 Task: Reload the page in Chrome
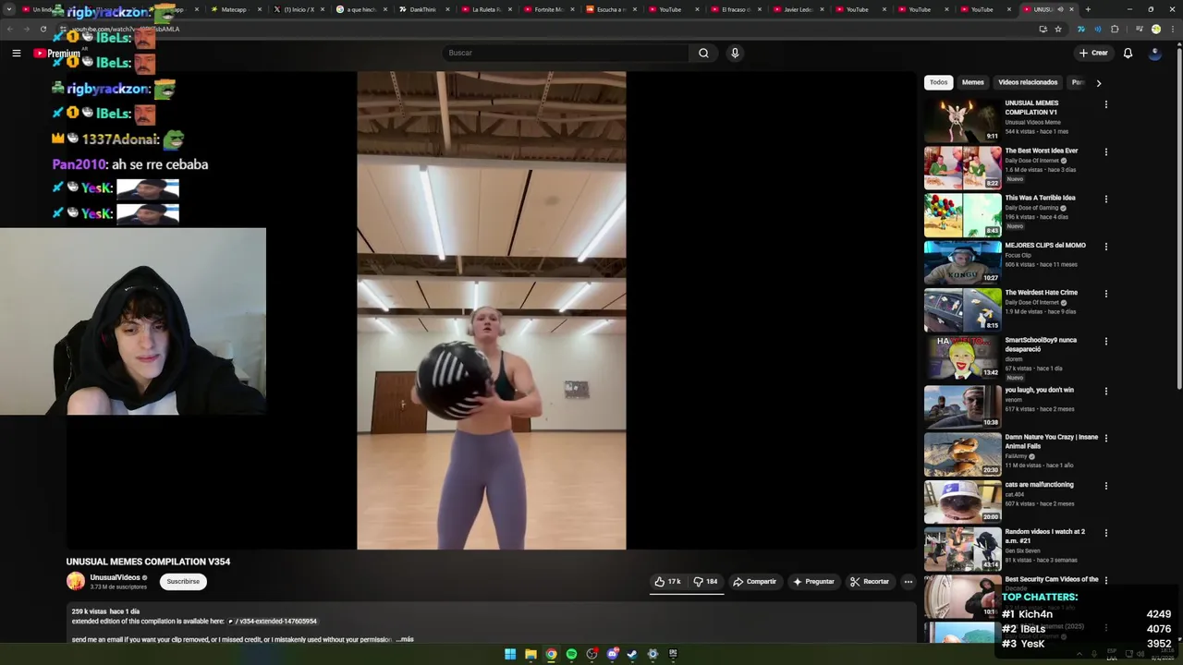43,29
